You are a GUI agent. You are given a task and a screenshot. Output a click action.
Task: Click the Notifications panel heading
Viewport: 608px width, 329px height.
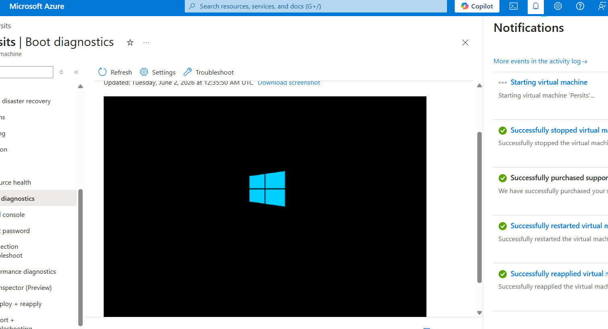[x=529, y=28]
